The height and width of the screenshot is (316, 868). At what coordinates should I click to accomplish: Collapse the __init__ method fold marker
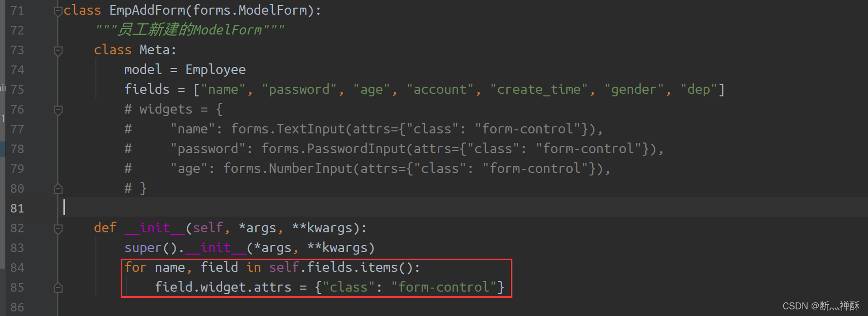pyautogui.click(x=58, y=229)
